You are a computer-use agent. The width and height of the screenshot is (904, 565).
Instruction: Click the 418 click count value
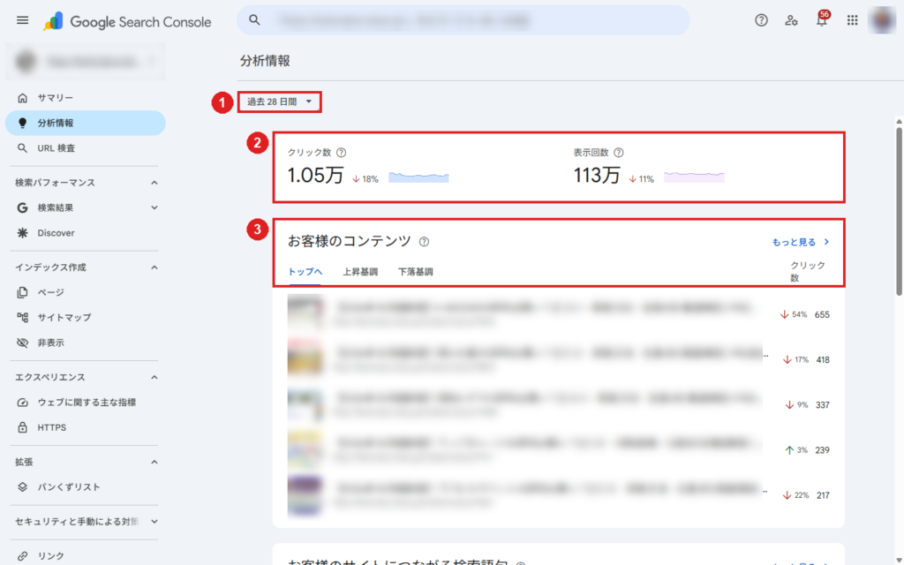tap(823, 360)
